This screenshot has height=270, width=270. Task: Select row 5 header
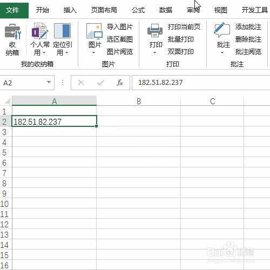pos(6,152)
